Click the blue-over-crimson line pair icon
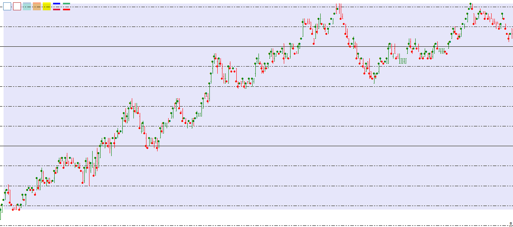The image size is (513, 227). pyautogui.click(x=57, y=6)
